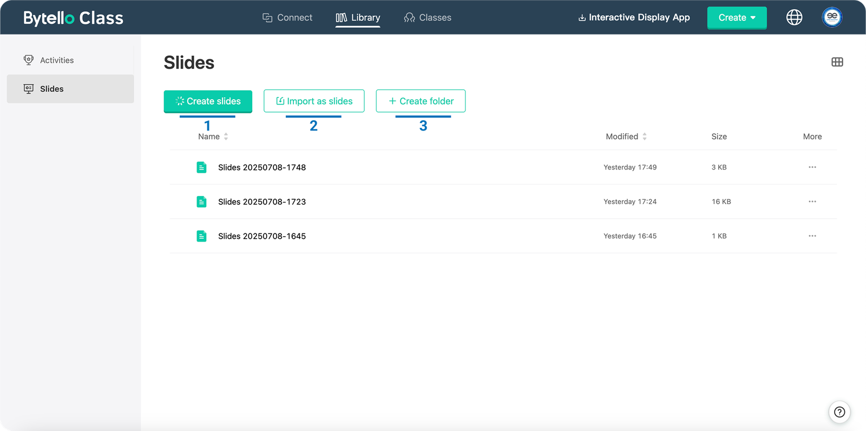The width and height of the screenshot is (866, 431).
Task: Expand the Create dropdown button
Action: (x=737, y=18)
